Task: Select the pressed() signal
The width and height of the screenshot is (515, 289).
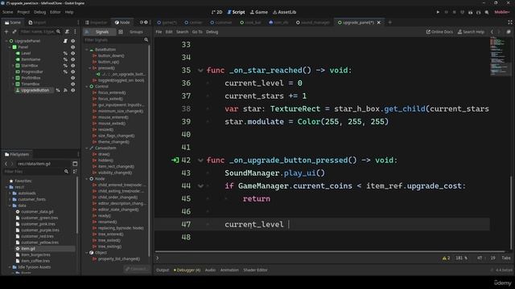Action: coord(106,68)
